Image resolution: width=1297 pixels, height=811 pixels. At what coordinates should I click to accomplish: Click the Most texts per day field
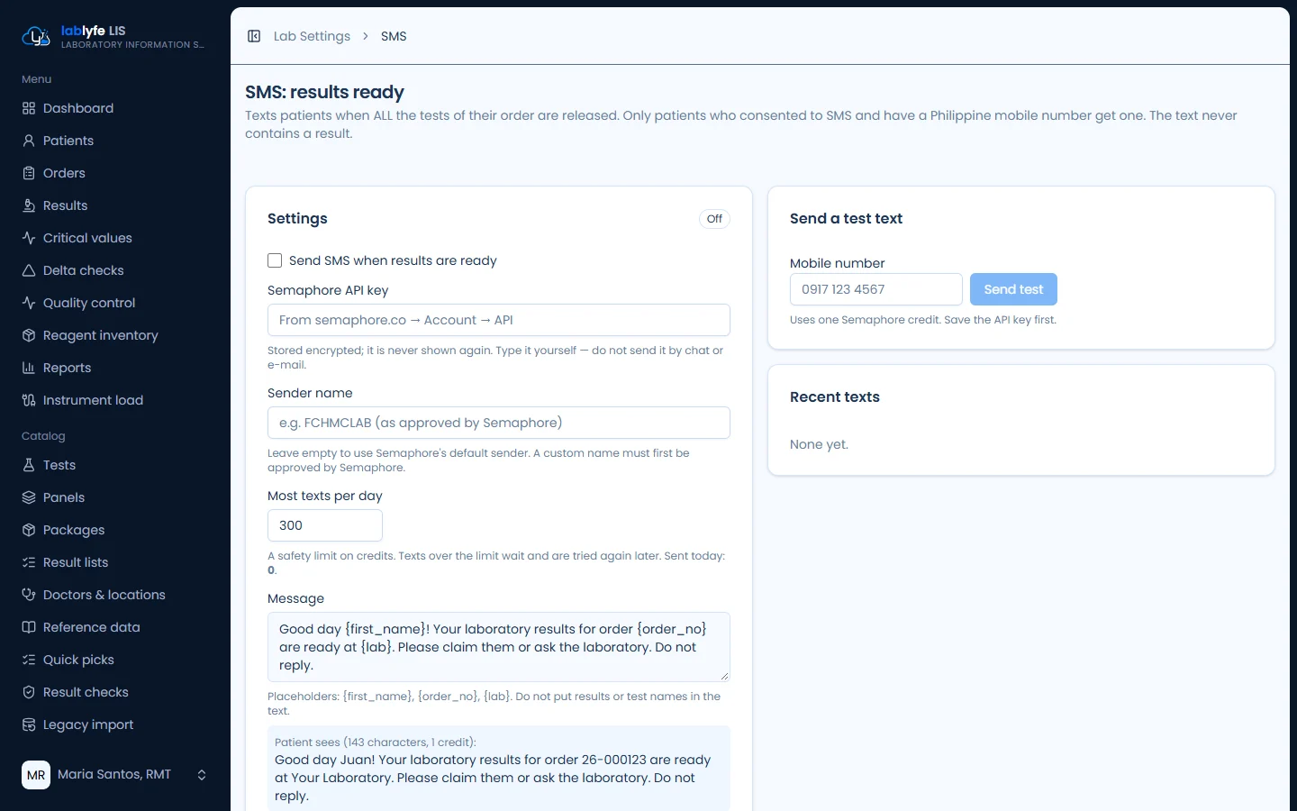click(325, 525)
